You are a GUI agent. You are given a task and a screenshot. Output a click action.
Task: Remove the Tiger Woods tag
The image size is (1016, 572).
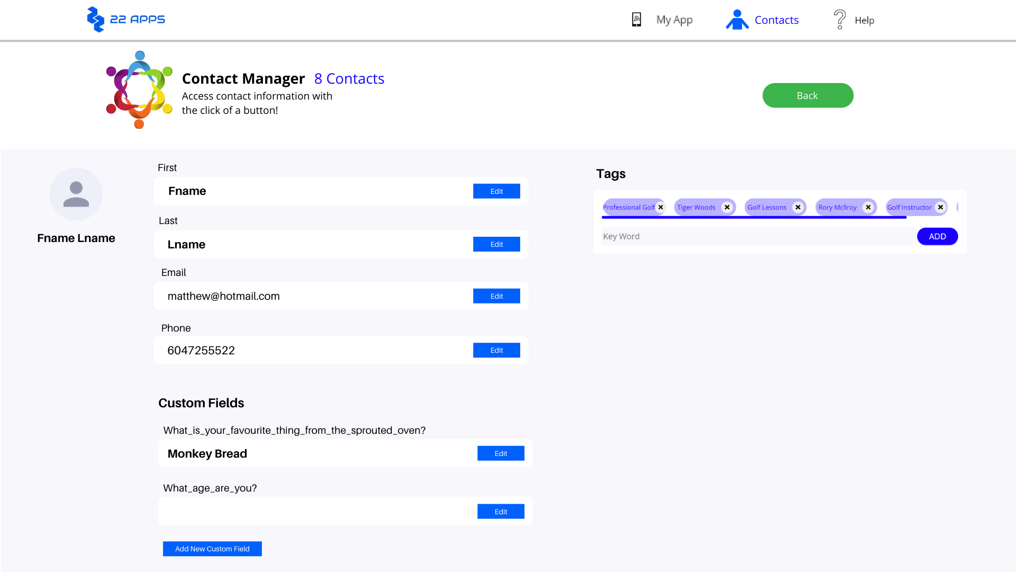(727, 207)
